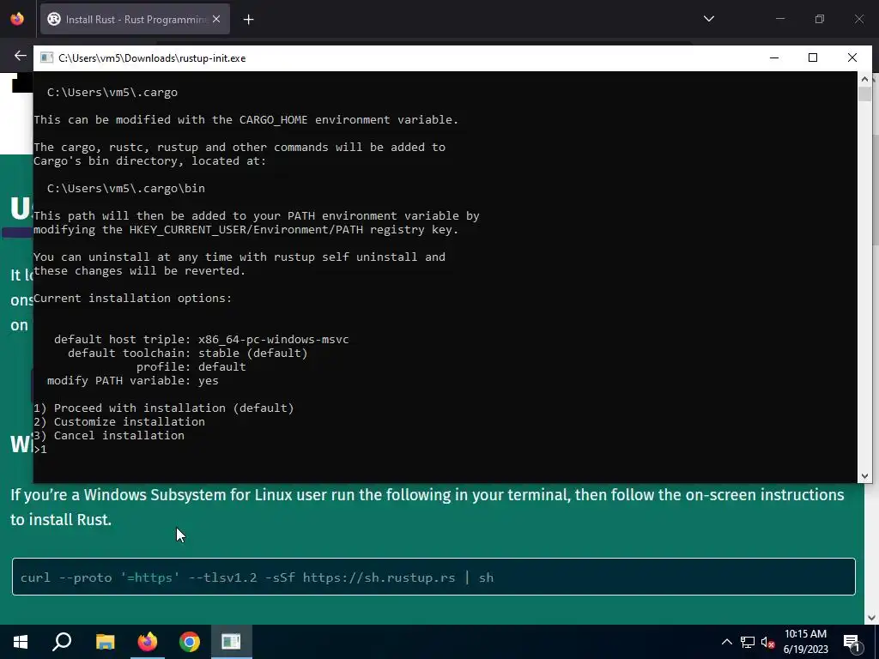Click the Windows Subsystem for Linux paragraph
Screen dimensions: 879x659
tap(427, 507)
